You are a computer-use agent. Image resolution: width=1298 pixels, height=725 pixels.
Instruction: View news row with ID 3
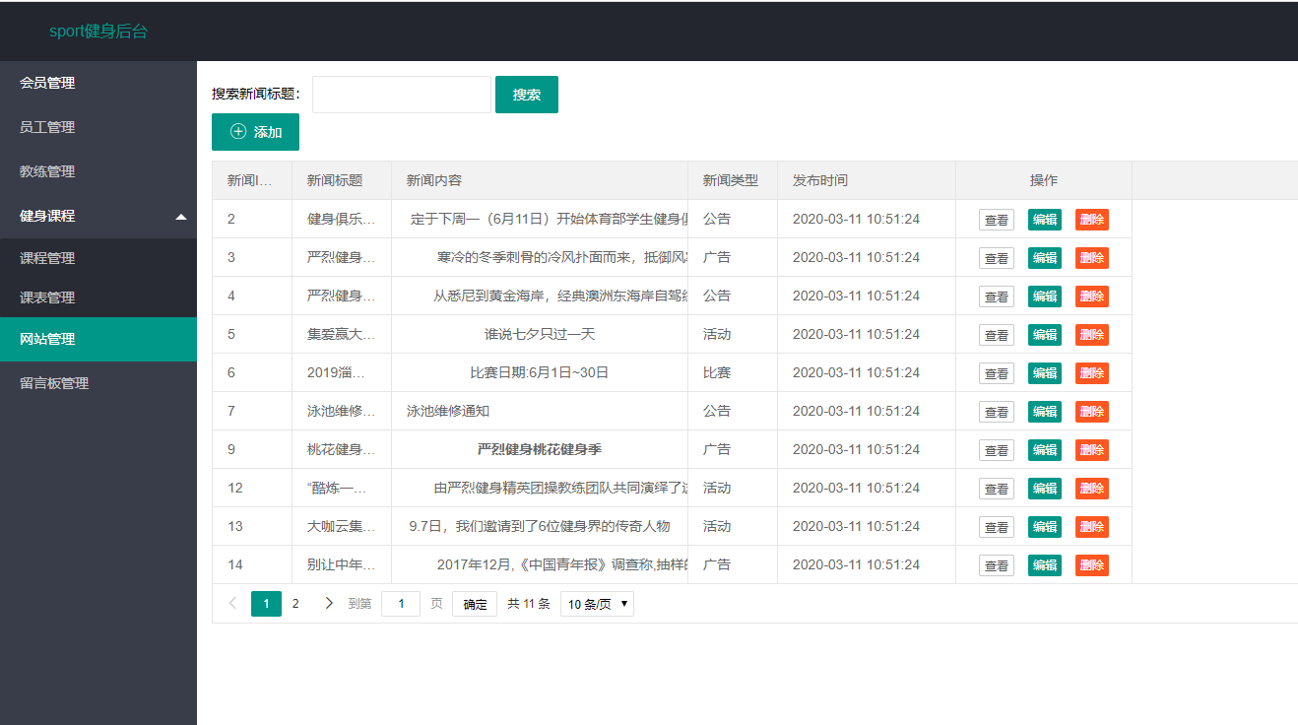[997, 258]
